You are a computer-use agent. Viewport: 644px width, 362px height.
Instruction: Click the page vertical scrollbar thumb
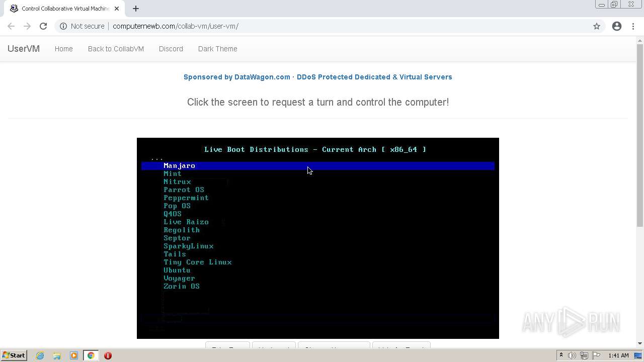coord(640,136)
